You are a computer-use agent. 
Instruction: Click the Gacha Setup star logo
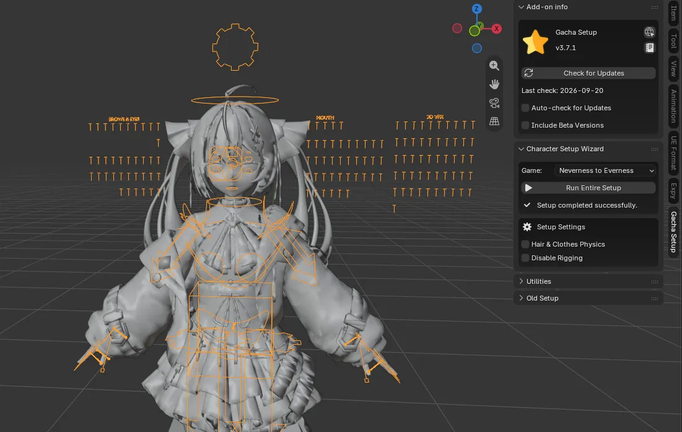[x=535, y=42]
